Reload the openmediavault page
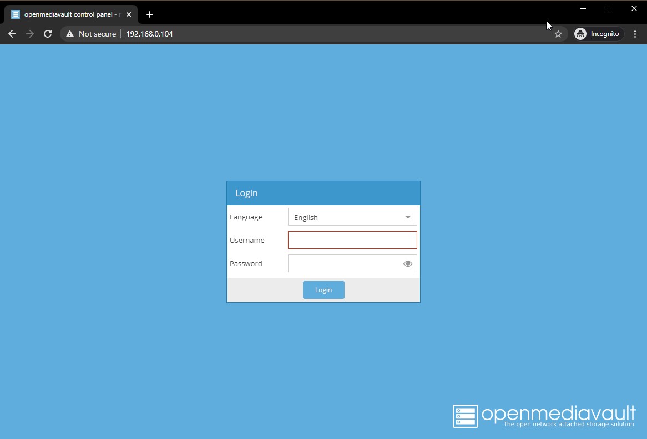The image size is (647, 439). (x=48, y=34)
